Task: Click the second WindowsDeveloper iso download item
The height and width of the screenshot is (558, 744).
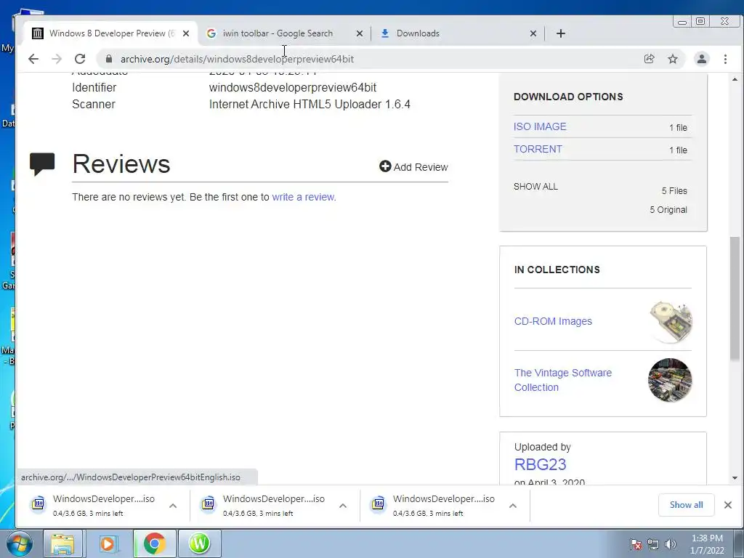Action: (267, 506)
